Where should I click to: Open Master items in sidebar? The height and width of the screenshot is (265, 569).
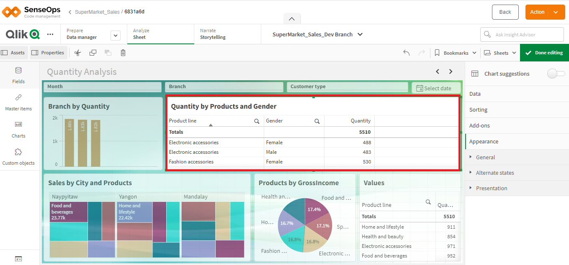coord(18,102)
